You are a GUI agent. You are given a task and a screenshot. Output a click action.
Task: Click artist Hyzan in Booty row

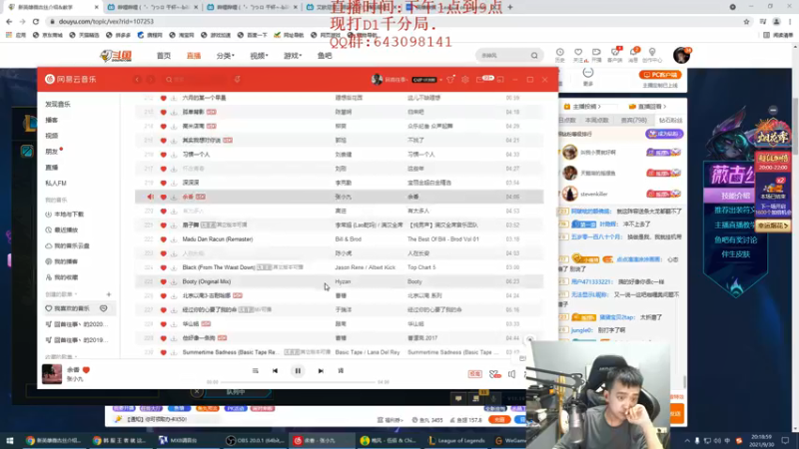click(x=343, y=281)
